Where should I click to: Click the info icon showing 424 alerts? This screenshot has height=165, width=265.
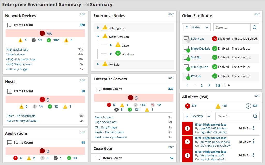click(x=248, y=106)
